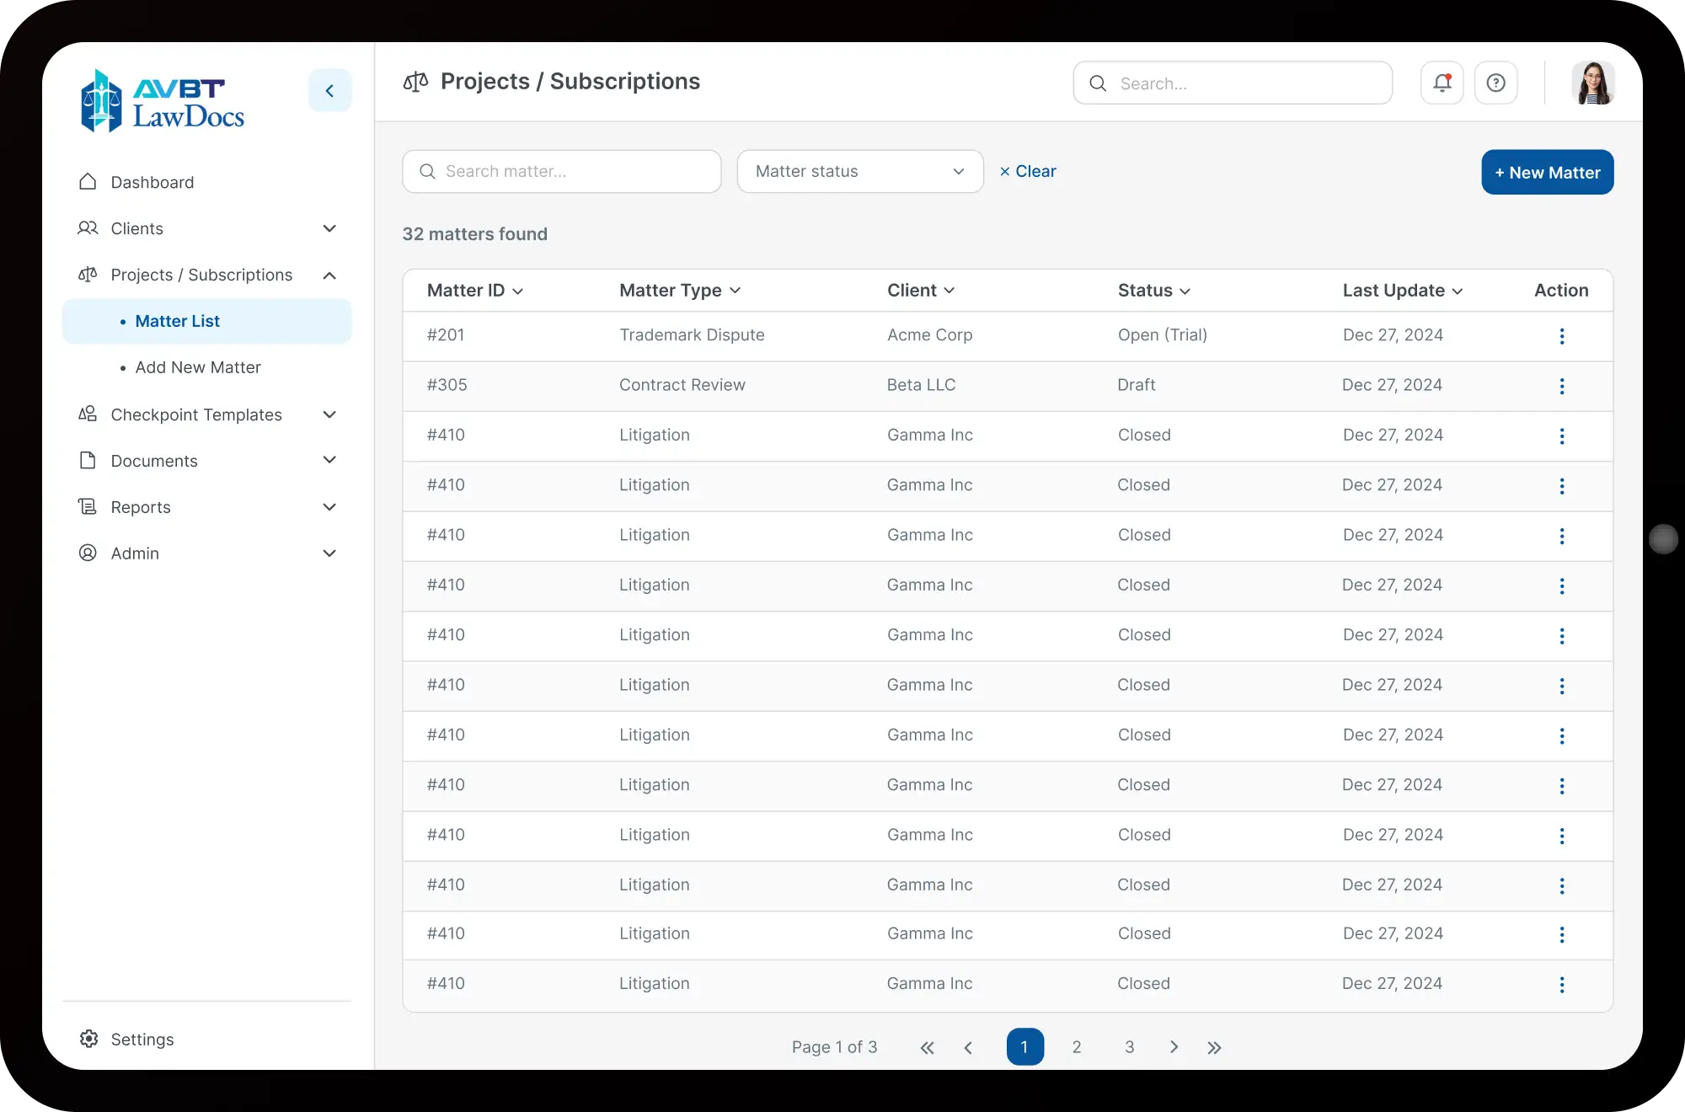Focus the global Search field at top
The image size is (1685, 1112).
click(1233, 83)
